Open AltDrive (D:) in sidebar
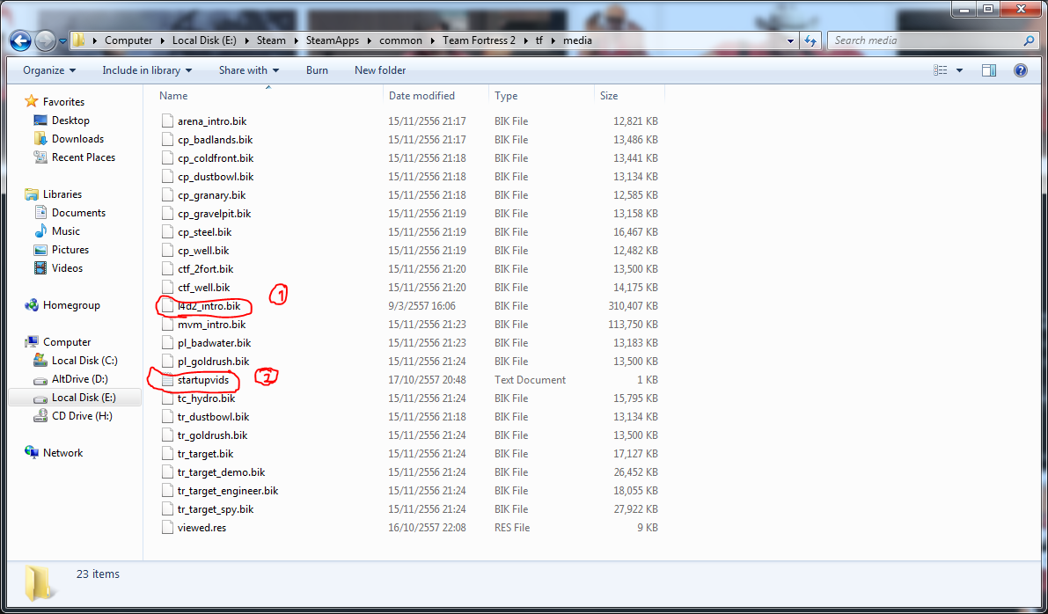The width and height of the screenshot is (1048, 614). coord(79,379)
